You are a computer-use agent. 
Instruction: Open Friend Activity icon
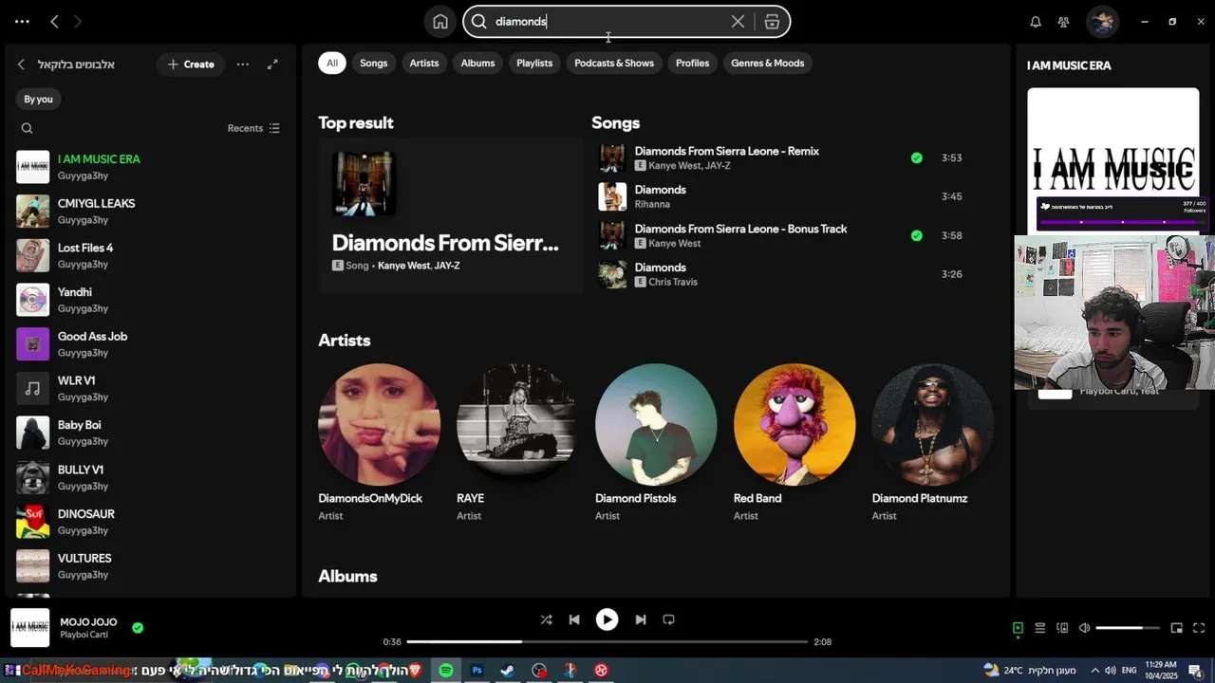pos(1063,22)
